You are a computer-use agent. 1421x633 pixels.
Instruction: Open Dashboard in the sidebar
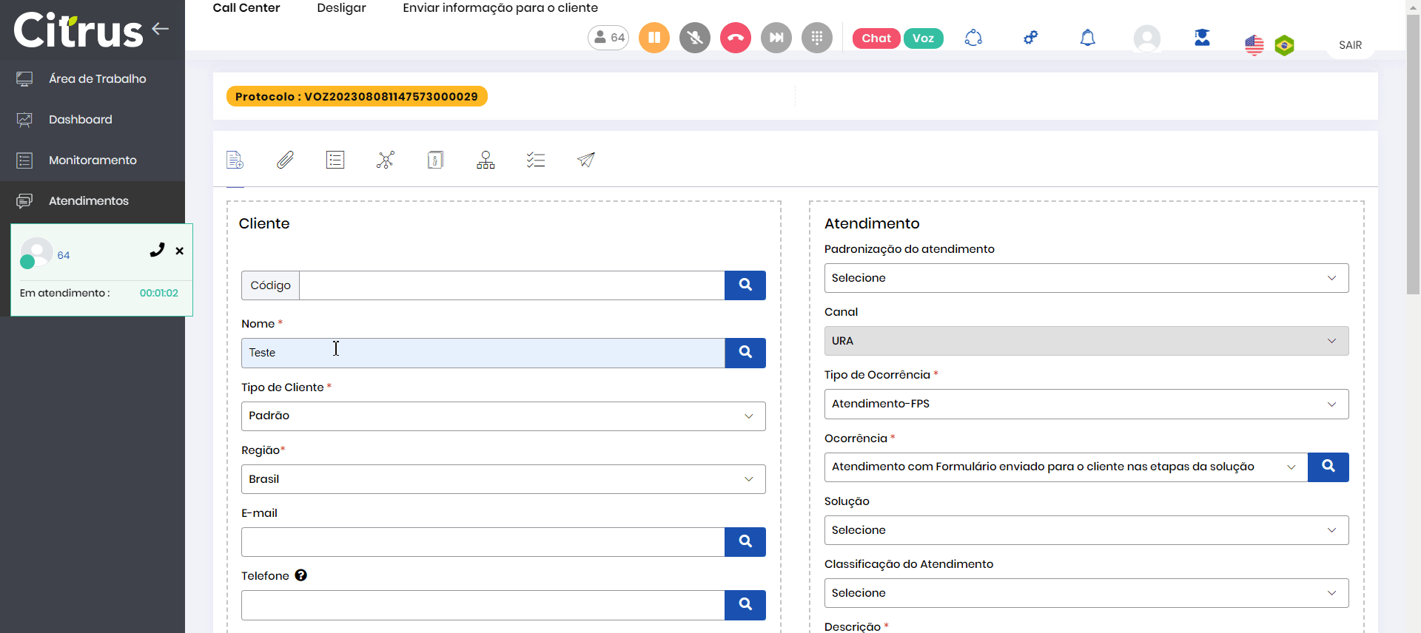81,120
